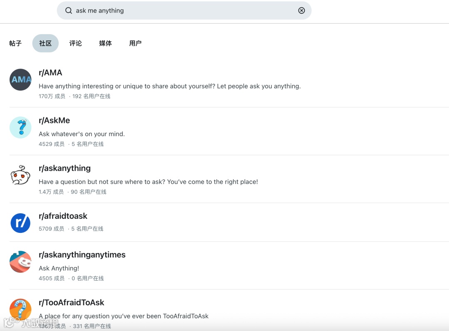
Task: Click 'Ask whatever's on your mind.' text
Action: [82, 134]
